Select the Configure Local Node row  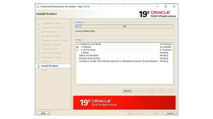[124, 44]
